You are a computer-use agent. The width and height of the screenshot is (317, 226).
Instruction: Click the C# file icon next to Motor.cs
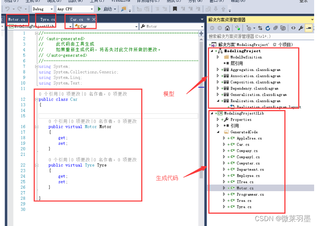click(x=232, y=188)
